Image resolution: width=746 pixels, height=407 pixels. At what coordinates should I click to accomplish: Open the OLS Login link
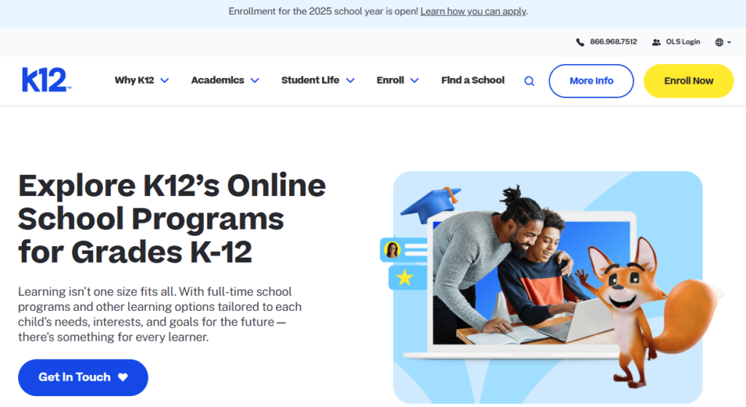coord(683,42)
